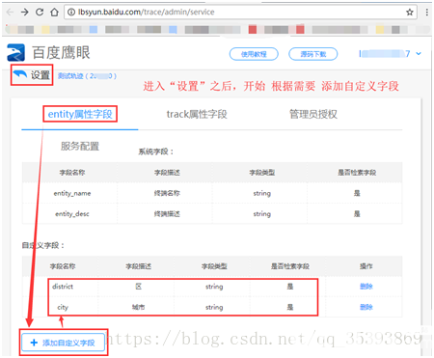434x358 pixels.
Task: Switch to the entity属性字段 tab
Action: pos(80,114)
